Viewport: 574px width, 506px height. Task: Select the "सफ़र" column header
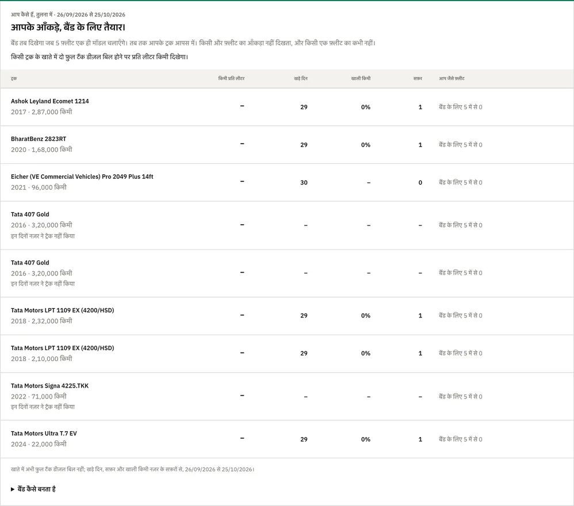click(x=418, y=78)
